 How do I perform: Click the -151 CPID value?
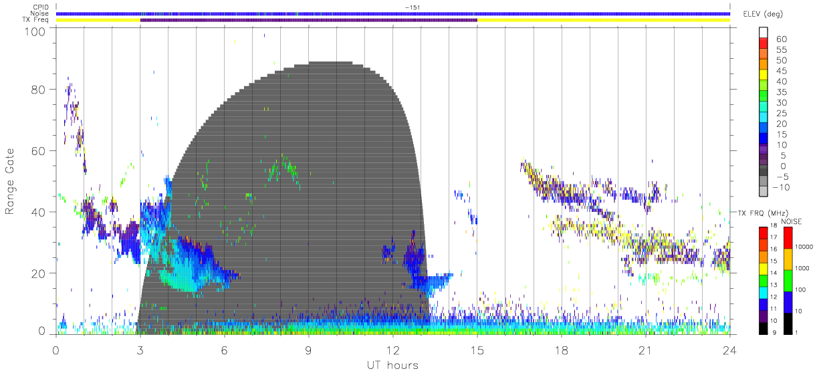(x=412, y=7)
